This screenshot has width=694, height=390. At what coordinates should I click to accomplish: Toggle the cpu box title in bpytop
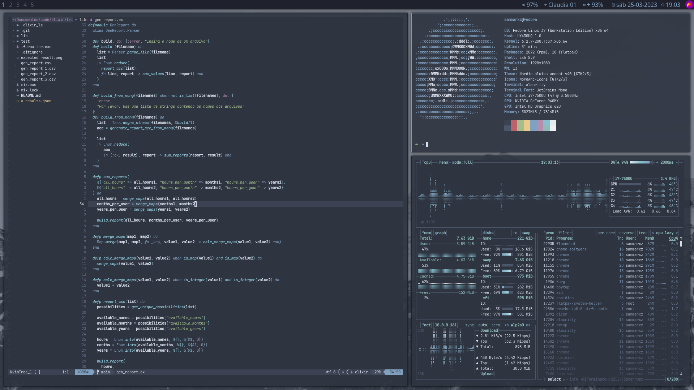[427, 163]
